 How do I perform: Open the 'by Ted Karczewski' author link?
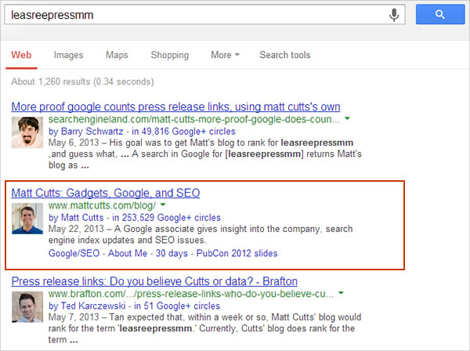pos(87,306)
